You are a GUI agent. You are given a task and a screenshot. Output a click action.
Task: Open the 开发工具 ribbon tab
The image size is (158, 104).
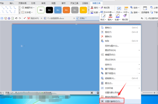pos(74,3)
